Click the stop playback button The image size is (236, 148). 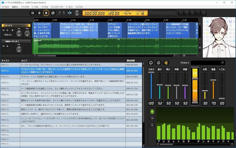[46, 13]
